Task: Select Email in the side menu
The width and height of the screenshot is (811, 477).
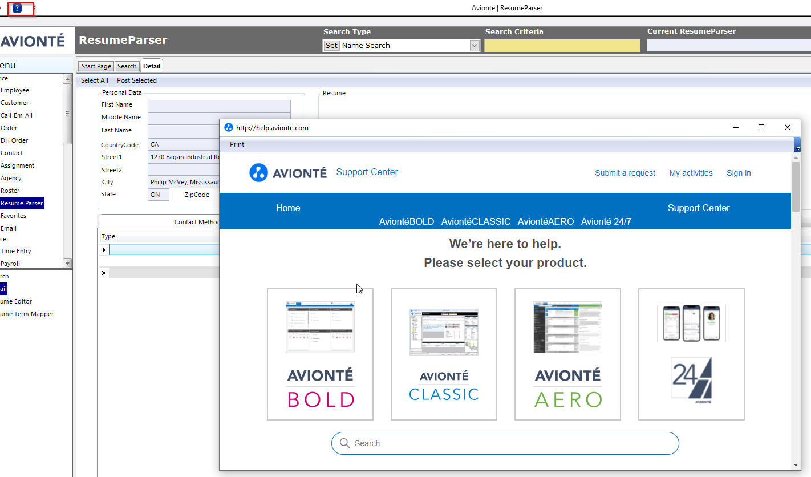Action: (x=9, y=228)
